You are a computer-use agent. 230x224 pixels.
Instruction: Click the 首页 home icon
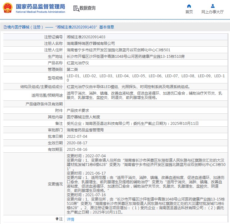click(x=189, y=6)
